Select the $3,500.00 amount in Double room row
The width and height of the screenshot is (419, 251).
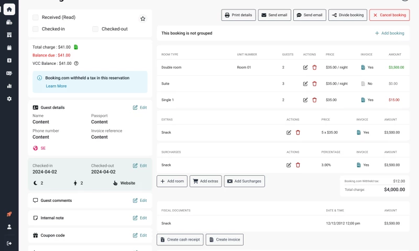pyautogui.click(x=396, y=67)
